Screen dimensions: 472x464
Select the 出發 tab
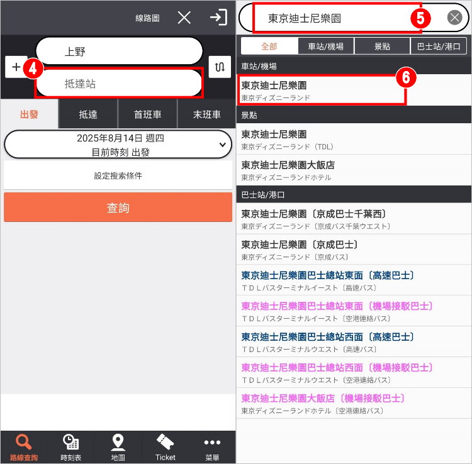click(x=29, y=114)
